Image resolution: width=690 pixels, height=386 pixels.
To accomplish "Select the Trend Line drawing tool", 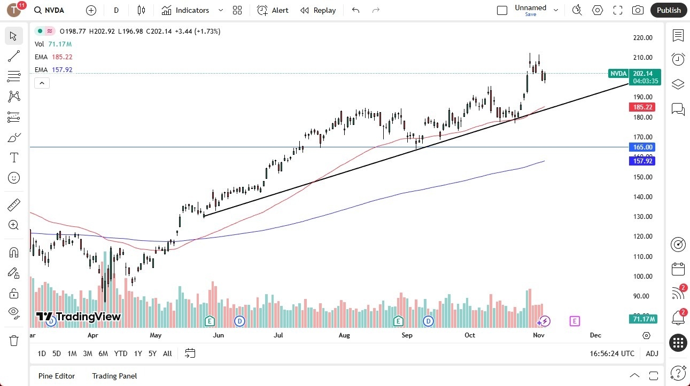I will (x=13, y=56).
